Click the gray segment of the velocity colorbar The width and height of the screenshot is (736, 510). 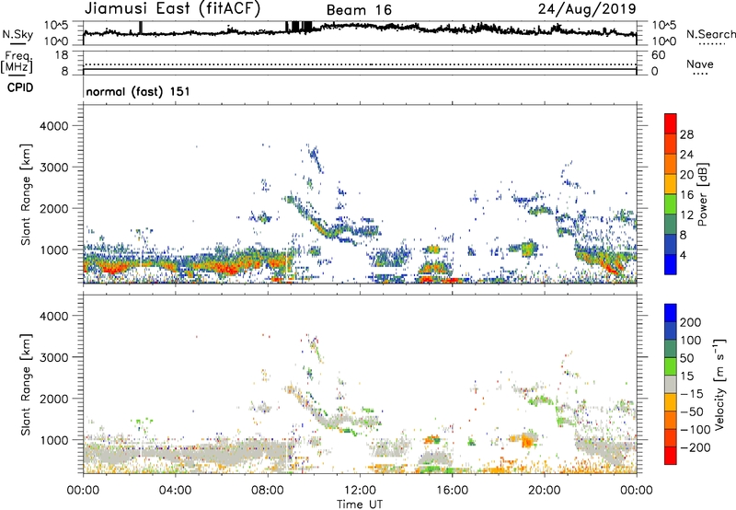point(671,385)
